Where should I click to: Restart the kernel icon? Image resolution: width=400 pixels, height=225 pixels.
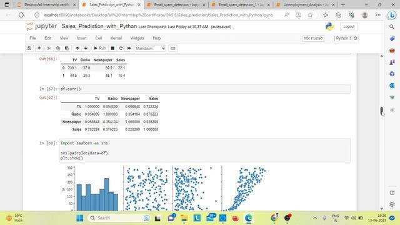pyautogui.click(x=121, y=48)
